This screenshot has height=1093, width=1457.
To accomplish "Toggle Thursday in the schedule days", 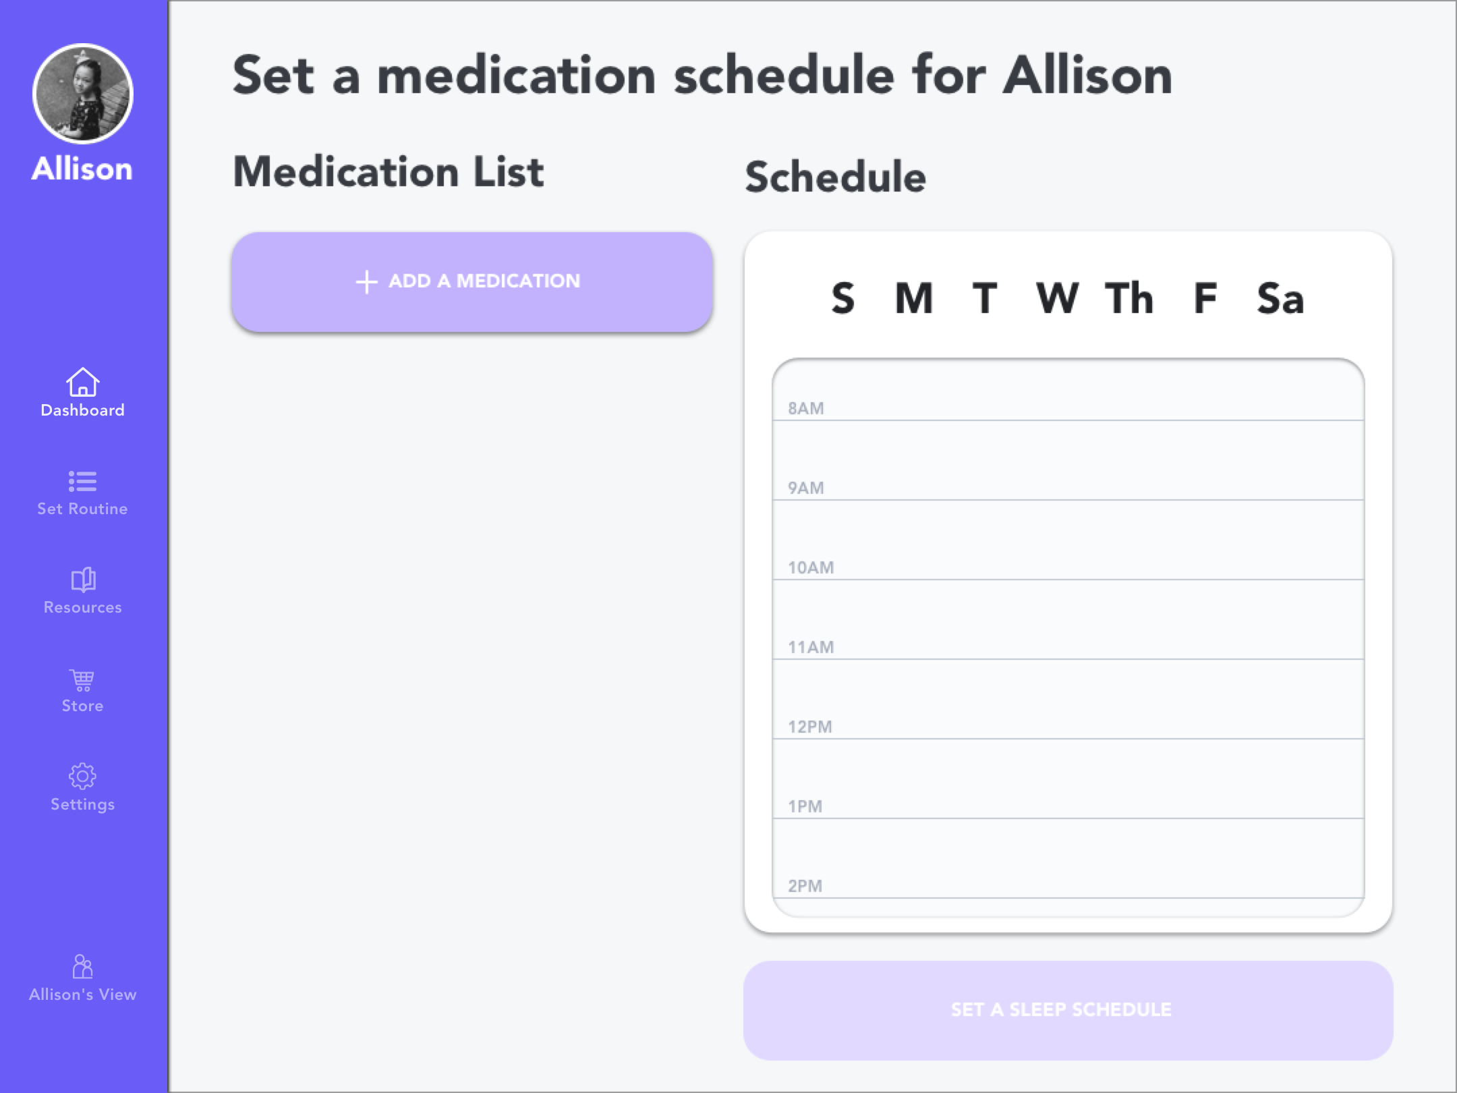I will tap(1129, 298).
